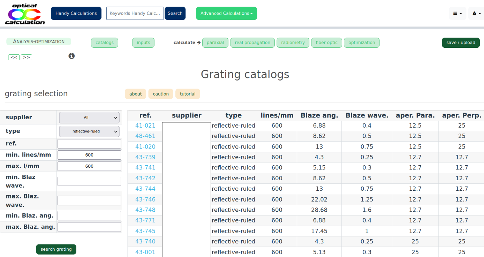Screen dimensions: 484x257
Task: Click the previous << arrow button
Action: tap(14, 58)
